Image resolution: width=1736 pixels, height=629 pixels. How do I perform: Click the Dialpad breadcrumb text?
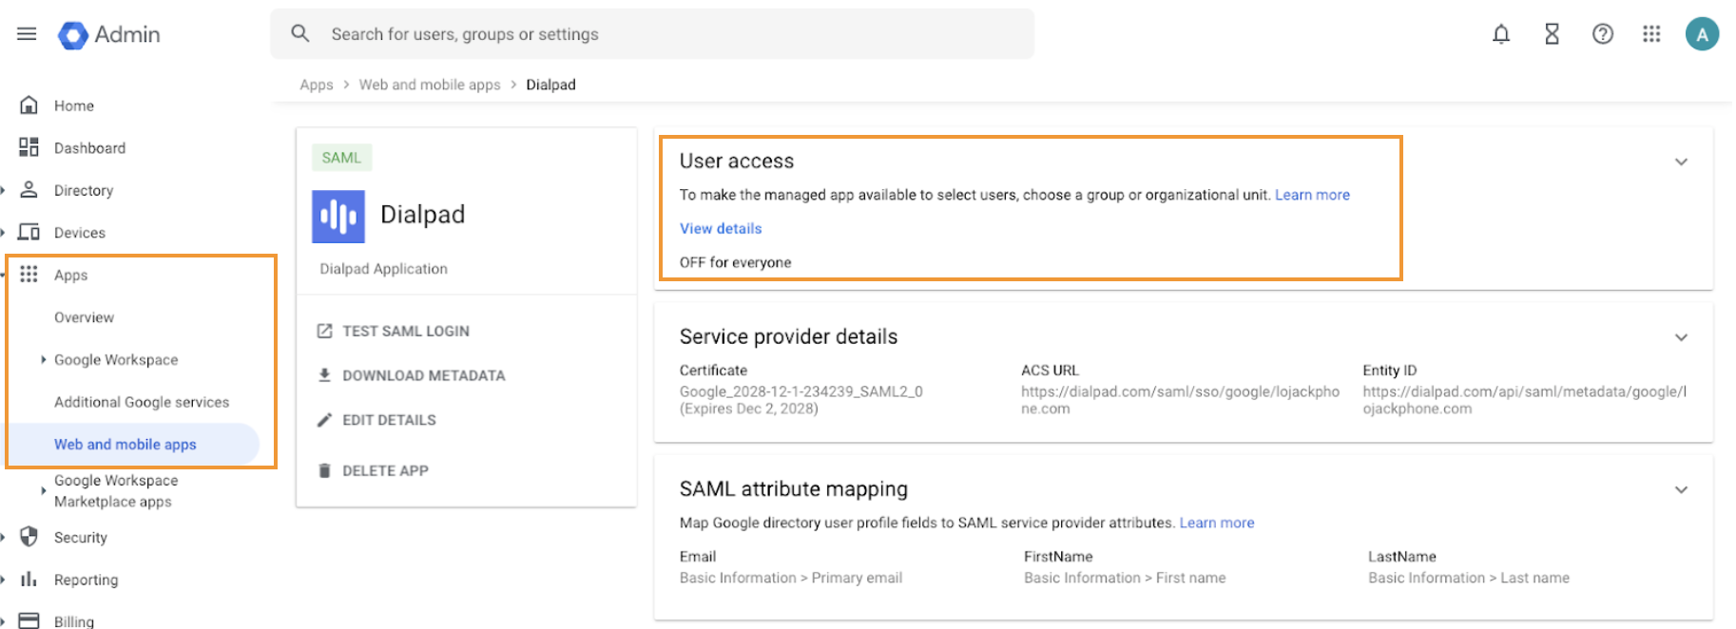tap(550, 85)
